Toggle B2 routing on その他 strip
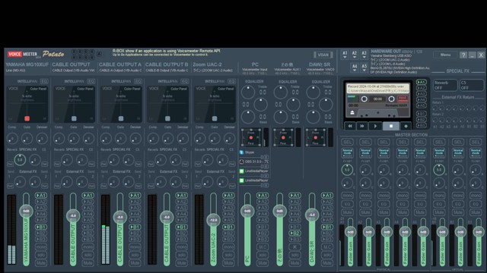 [294, 233]
